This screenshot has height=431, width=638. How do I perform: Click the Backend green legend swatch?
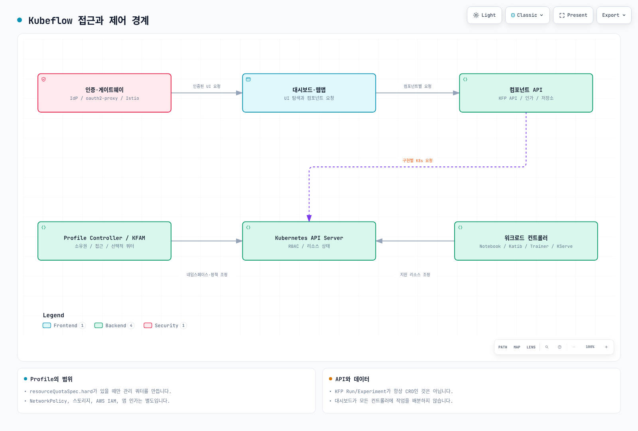[x=98, y=325]
